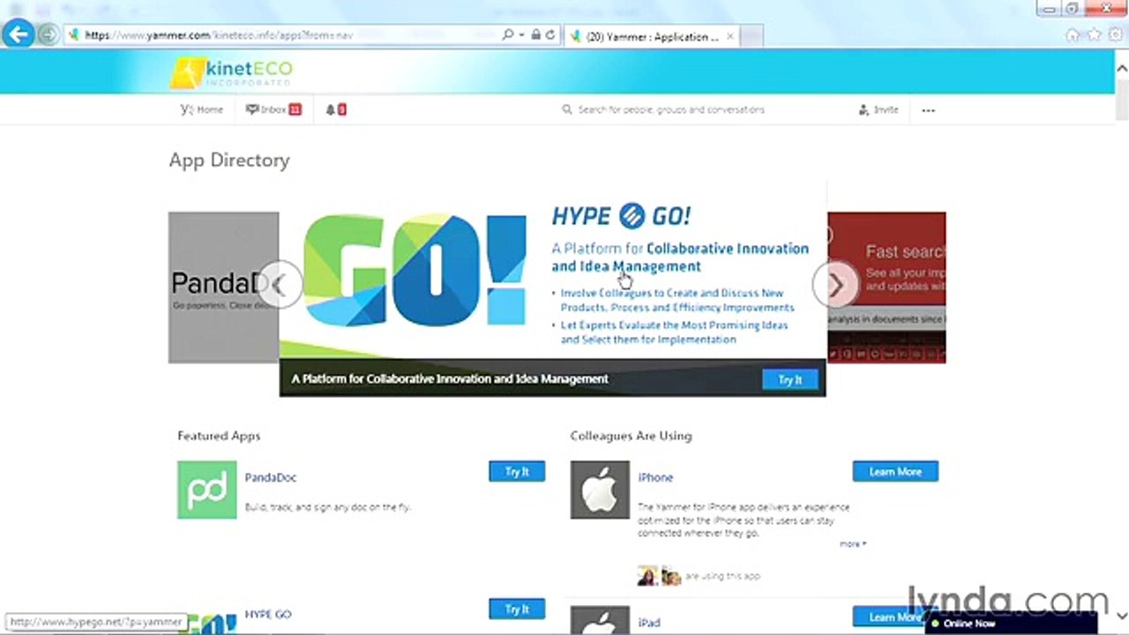Open browser favorites star icon
The height and width of the screenshot is (635, 1129).
pyautogui.click(x=1094, y=35)
